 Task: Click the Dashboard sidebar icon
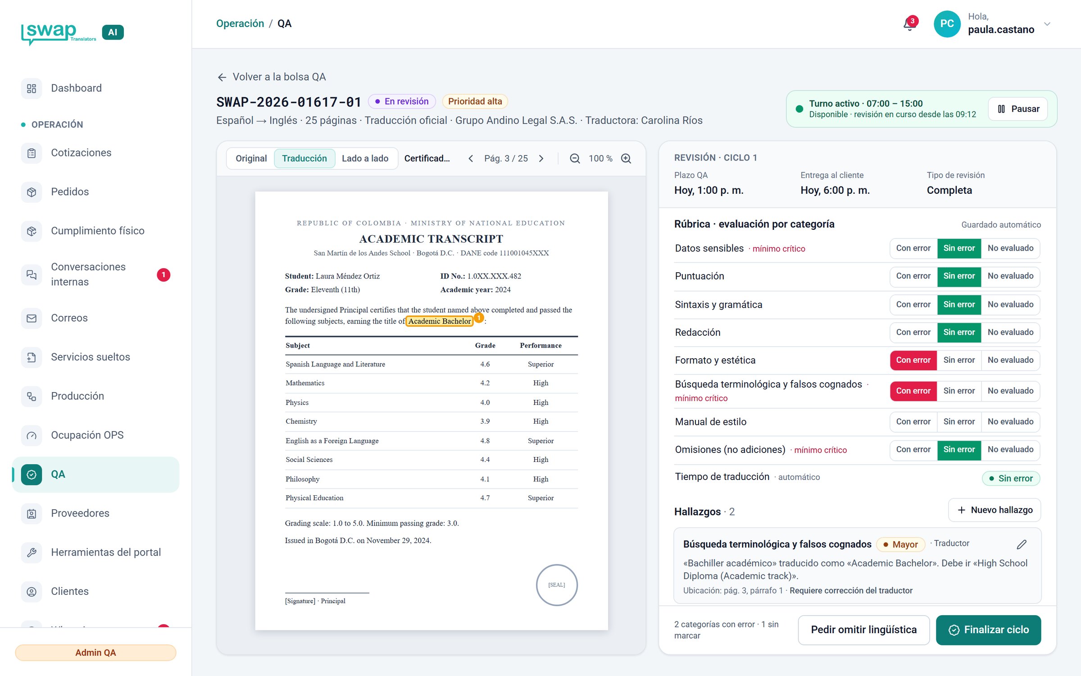32,88
